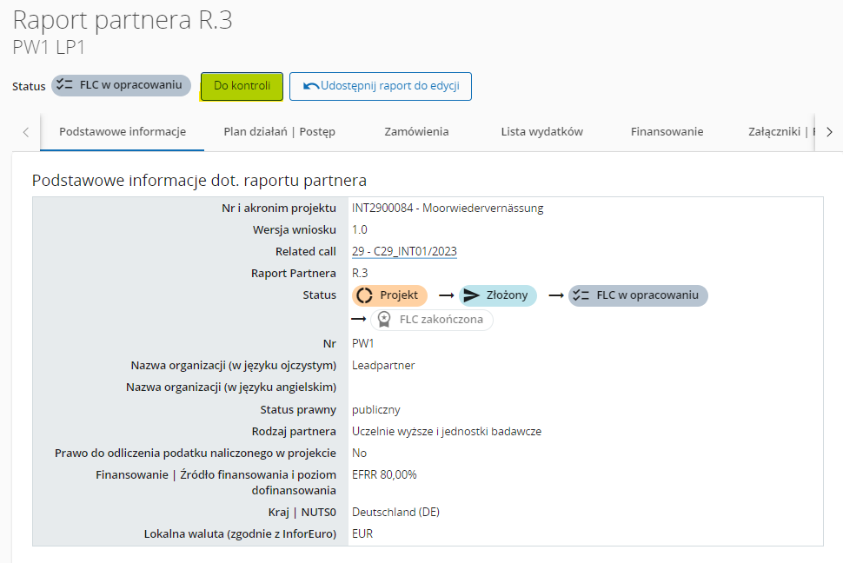Click the undo arrow icon before Udostępnij
This screenshot has height=563, width=843.
click(310, 86)
